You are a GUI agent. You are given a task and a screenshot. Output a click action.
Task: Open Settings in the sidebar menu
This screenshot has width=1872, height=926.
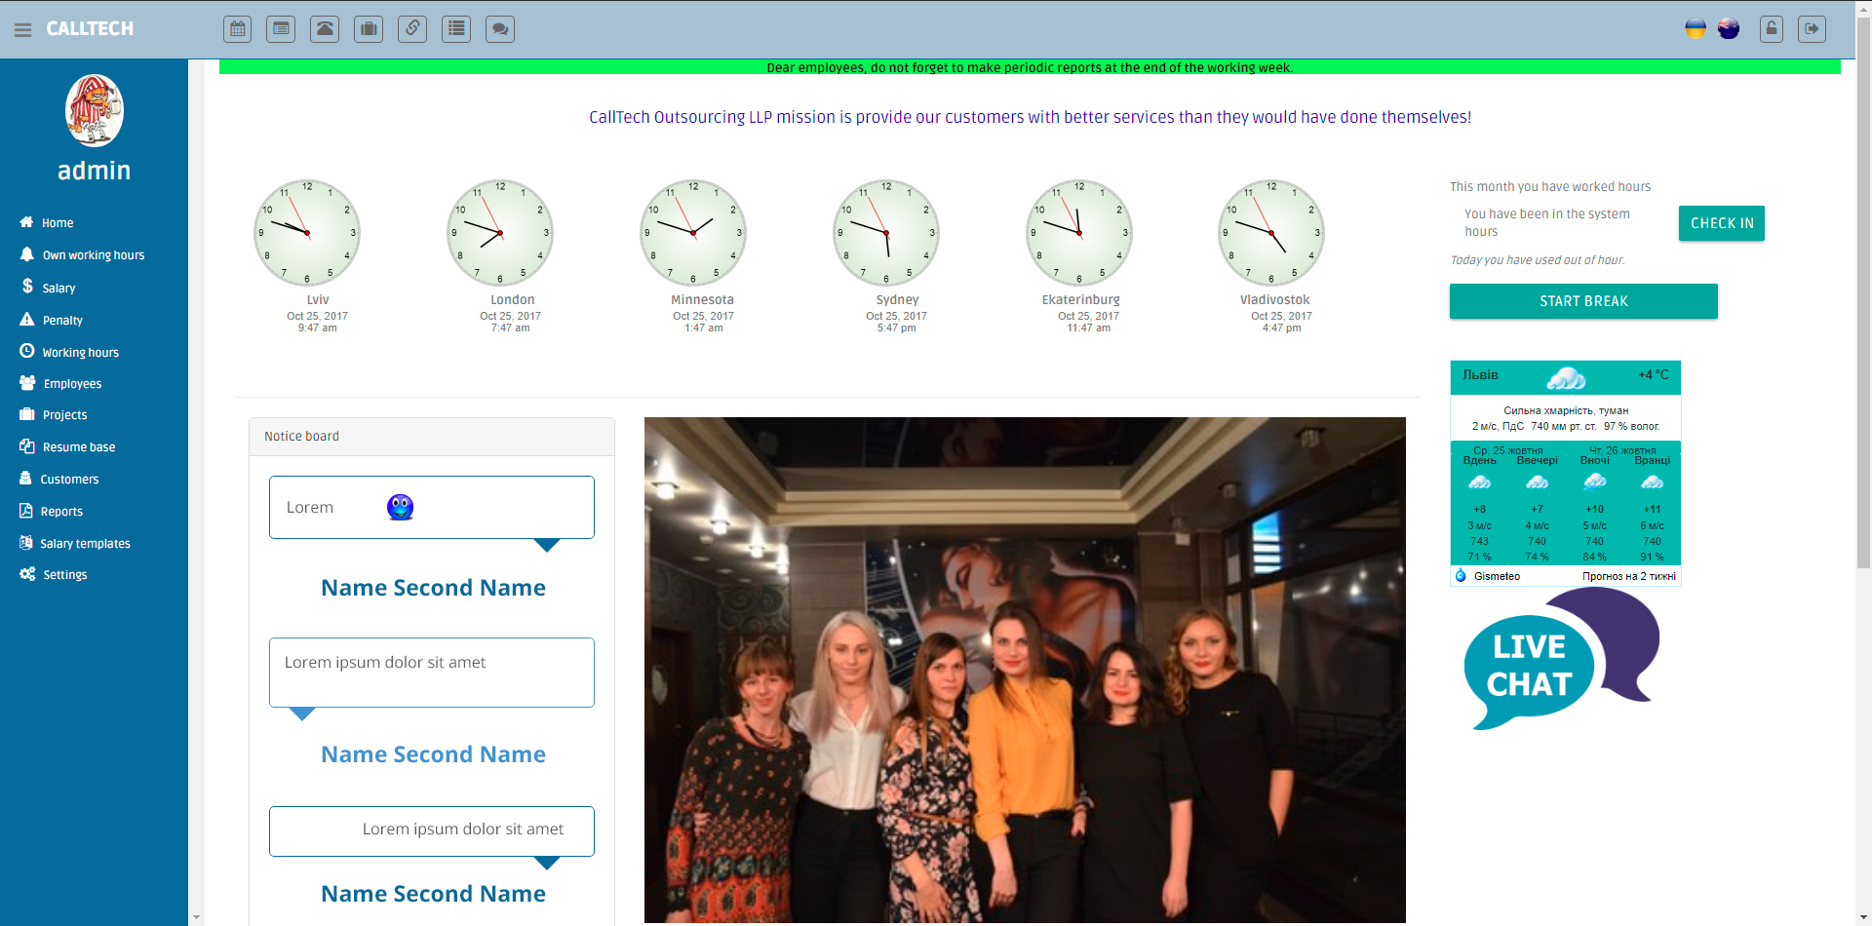[64, 575]
